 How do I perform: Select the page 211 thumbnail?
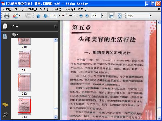point(24,59)
